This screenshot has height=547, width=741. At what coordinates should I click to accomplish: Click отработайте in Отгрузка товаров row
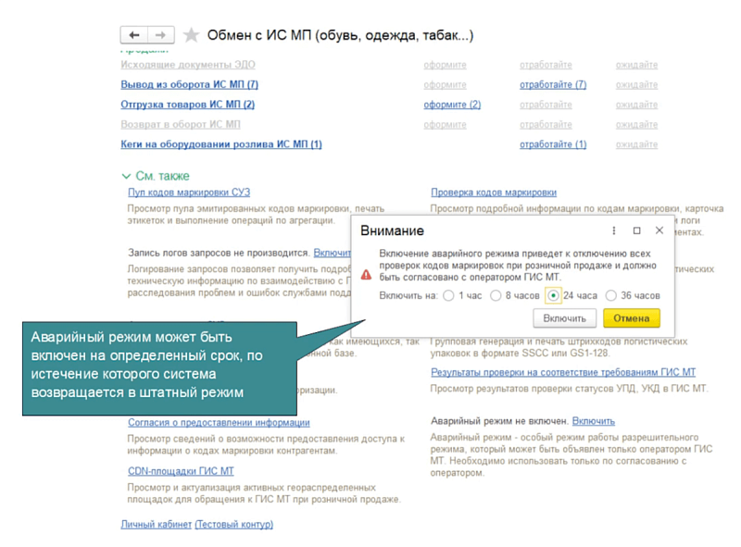[546, 105]
